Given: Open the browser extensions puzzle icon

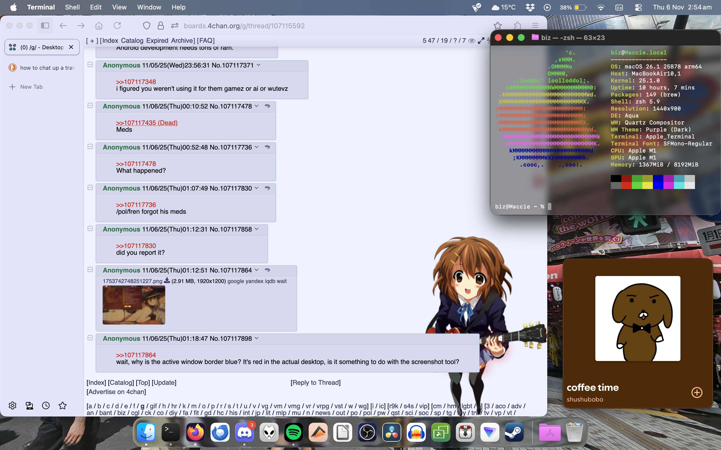Looking at the screenshot, I should click(517, 26).
